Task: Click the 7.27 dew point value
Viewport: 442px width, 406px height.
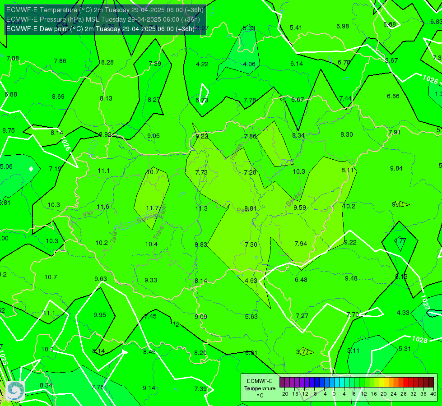Action: (x=302, y=316)
